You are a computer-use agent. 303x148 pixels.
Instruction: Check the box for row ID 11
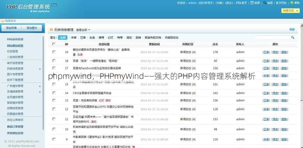pos(54,119)
